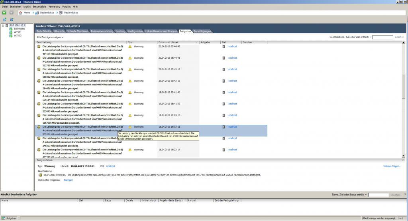Image resolution: width=408 pixels, height=221 pixels.
Task: Open the Plug-Ins menu
Action: 67,6
